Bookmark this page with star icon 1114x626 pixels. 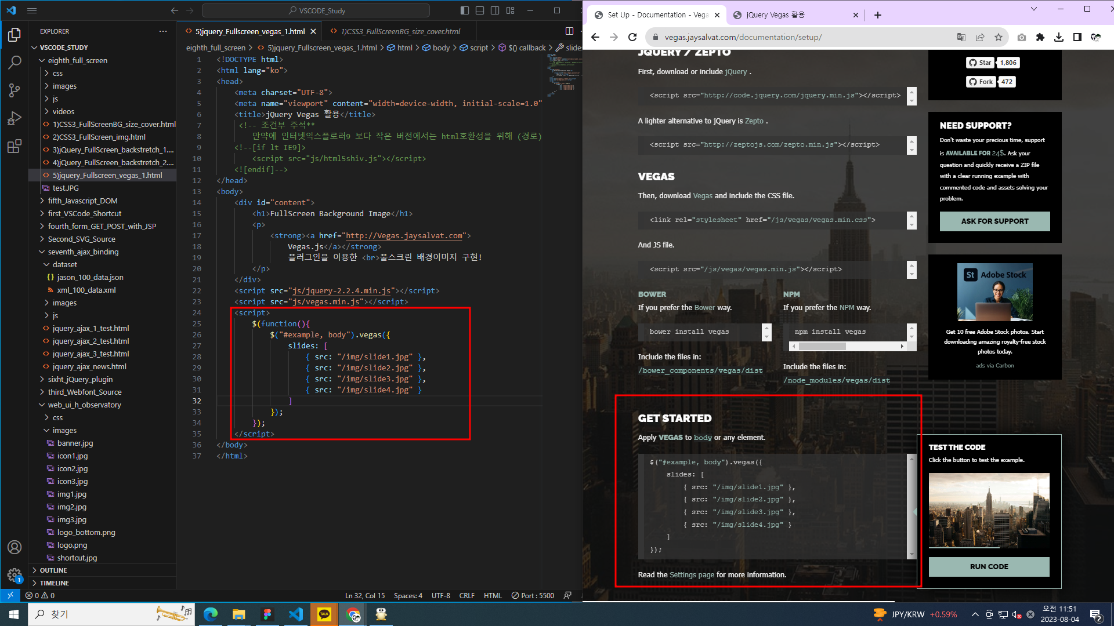tap(998, 37)
